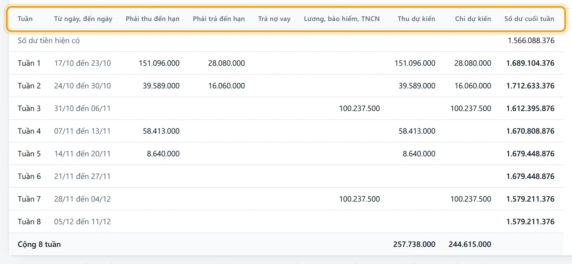The image size is (572, 264).
Task: Click the ending balance 1.670.808.876
Action: pyautogui.click(x=530, y=131)
